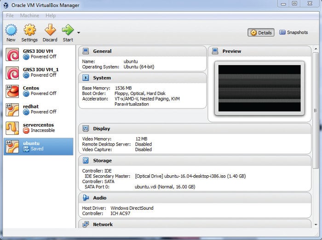Open the Start button dropdown arrow
Image resolution: width=322 pixels, height=240 pixels.
coord(79,33)
